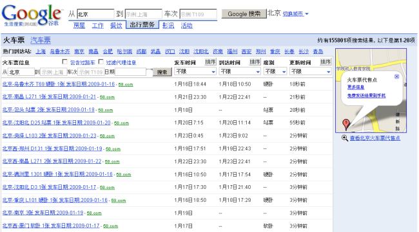Focus the filter row 从 北京 field
Viewport: 419px width, 232px height.
point(21,72)
